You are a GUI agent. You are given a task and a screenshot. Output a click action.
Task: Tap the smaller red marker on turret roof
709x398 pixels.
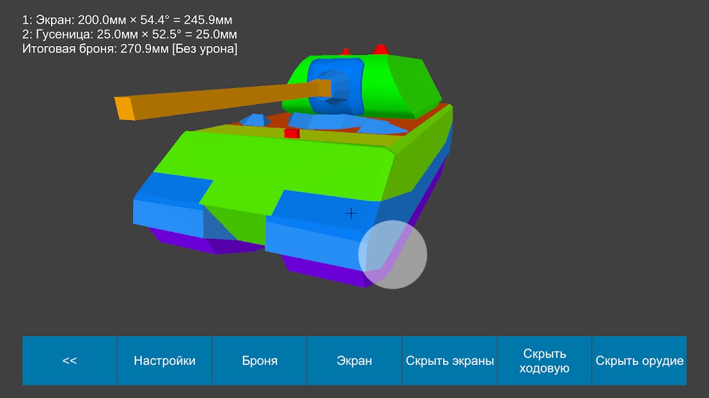[346, 52]
